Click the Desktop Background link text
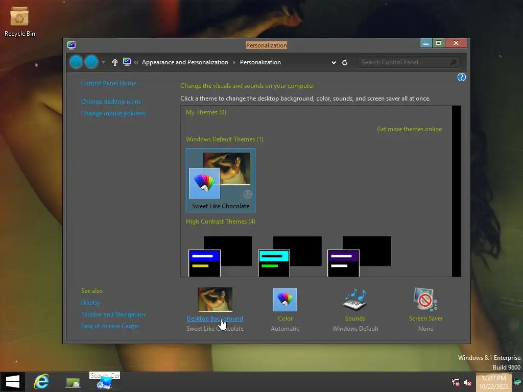Screen dimensions: 523x392 [x=215, y=318]
